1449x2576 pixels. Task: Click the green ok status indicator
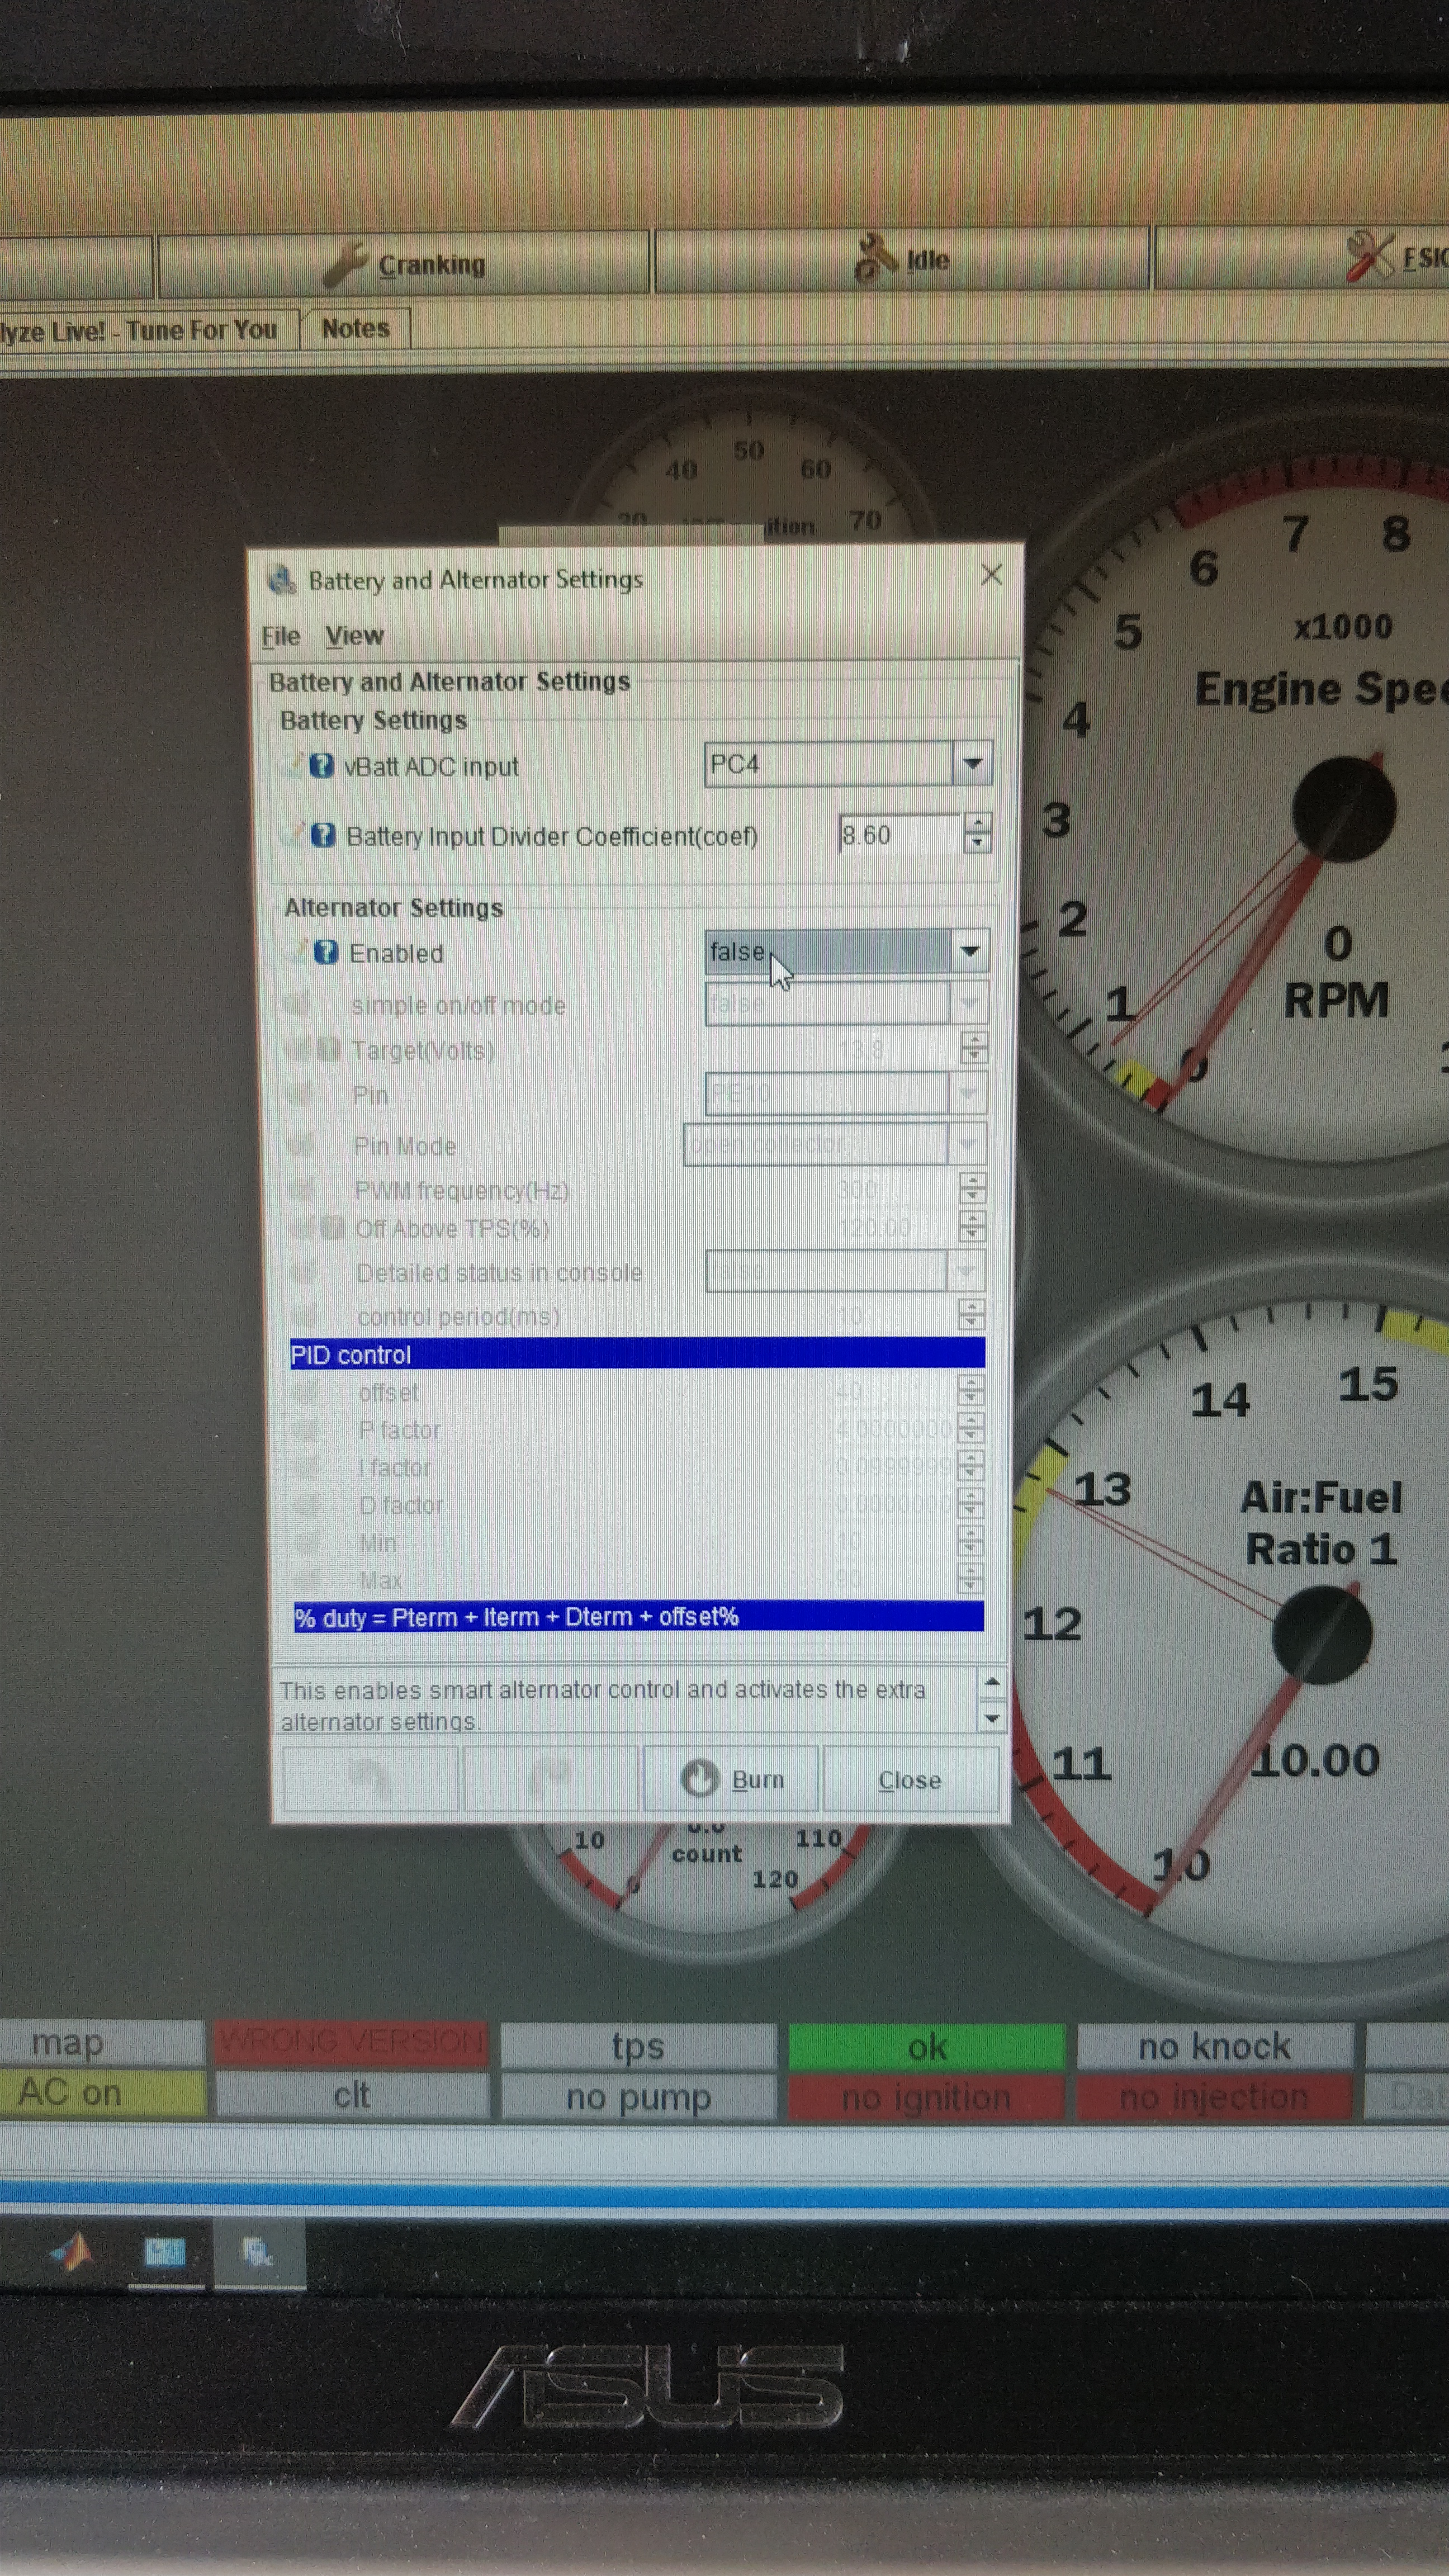tap(926, 2046)
